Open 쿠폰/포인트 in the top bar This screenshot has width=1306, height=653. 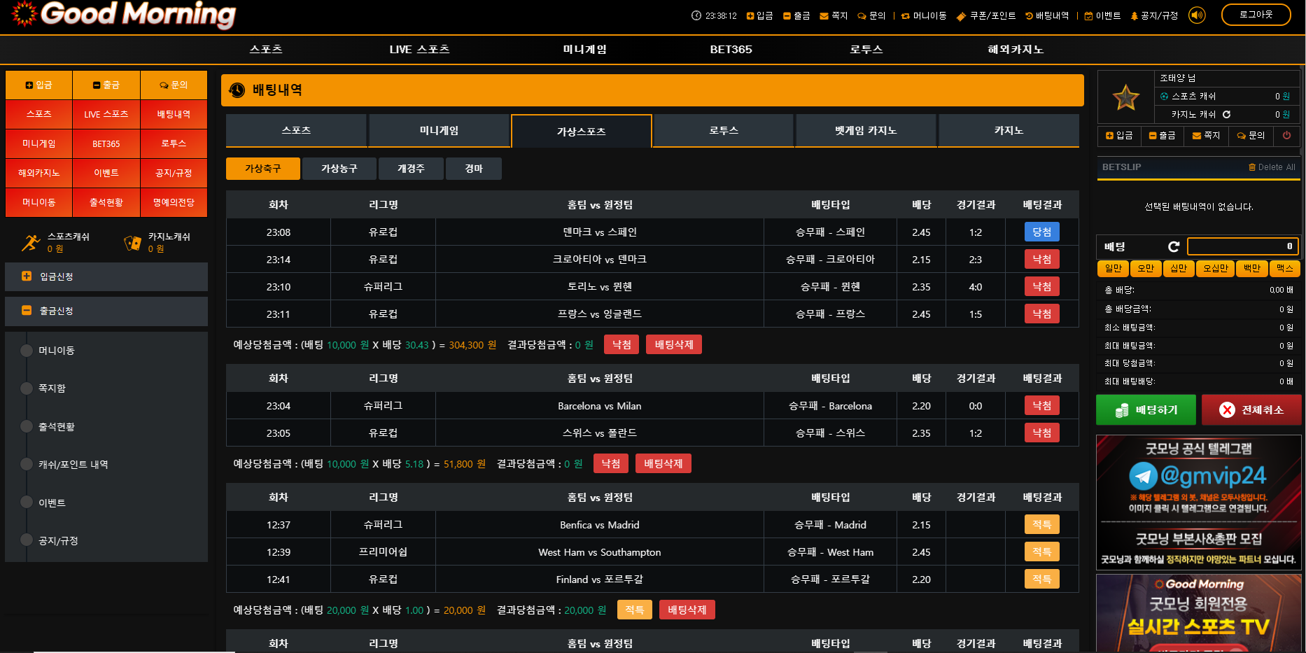[985, 15]
